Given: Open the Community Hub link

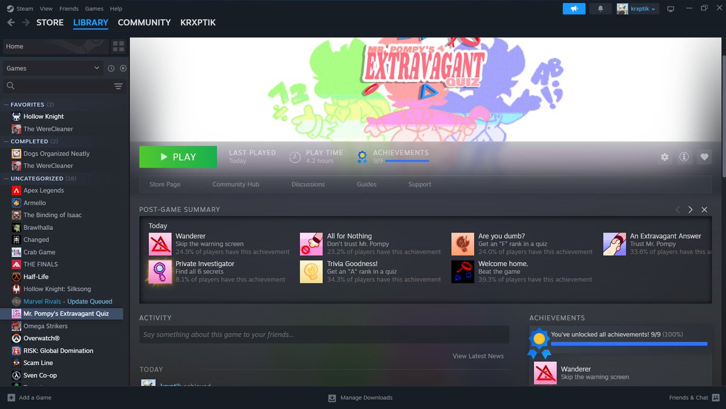Looking at the screenshot, I should click(236, 184).
